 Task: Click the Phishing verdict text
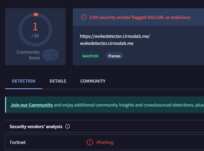point(105,143)
